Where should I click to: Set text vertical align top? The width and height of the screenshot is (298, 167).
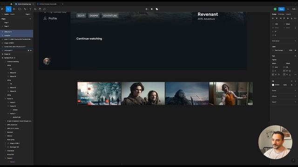pos(284,75)
